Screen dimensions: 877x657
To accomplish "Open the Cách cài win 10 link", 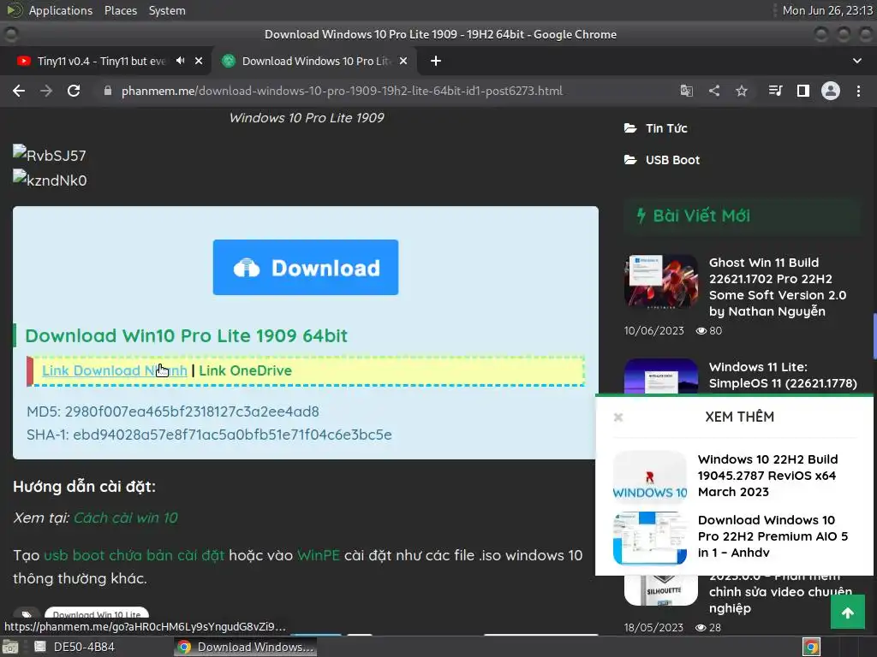I will 126,518.
